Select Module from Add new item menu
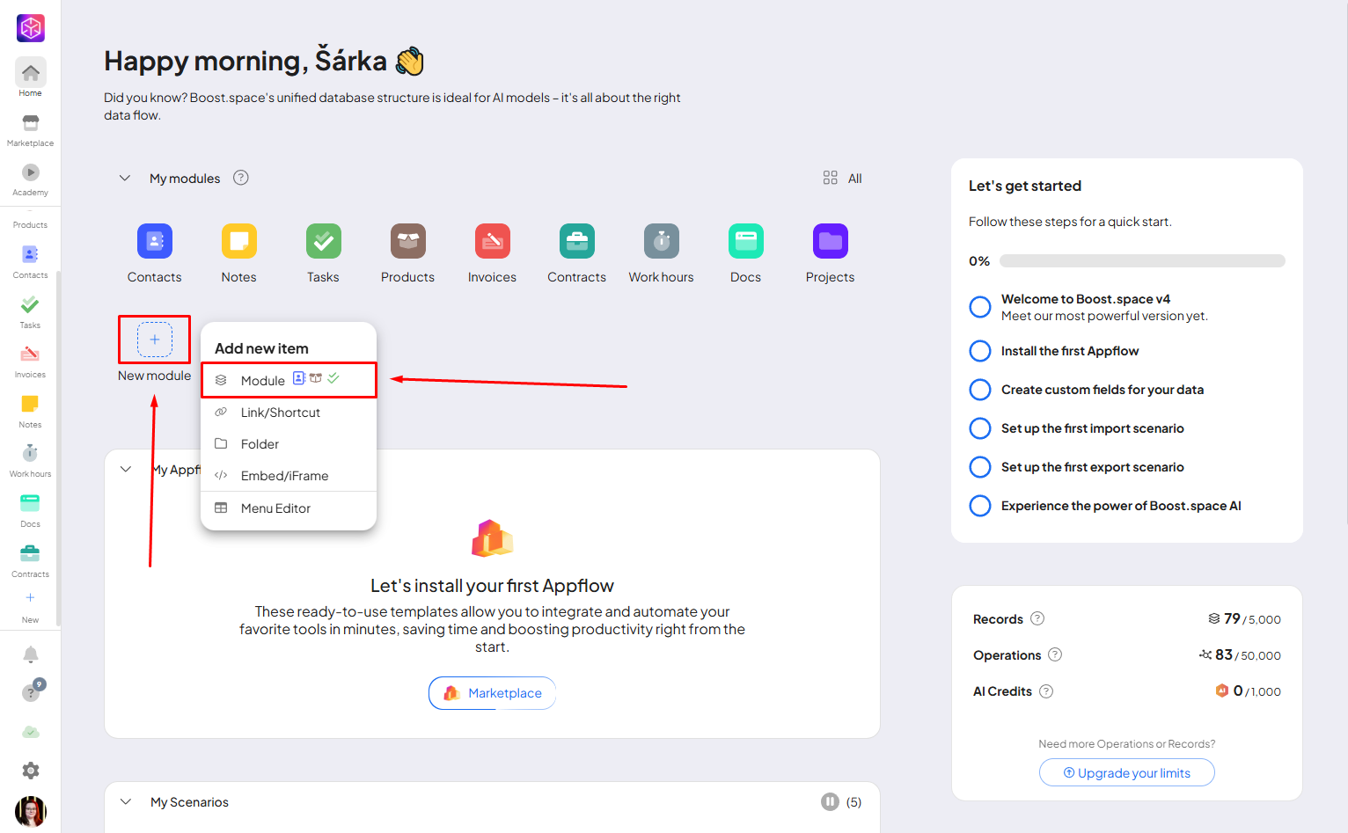This screenshot has height=833, width=1348. pos(263,381)
